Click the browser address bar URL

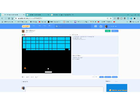pyautogui.click(x=30, y=18)
